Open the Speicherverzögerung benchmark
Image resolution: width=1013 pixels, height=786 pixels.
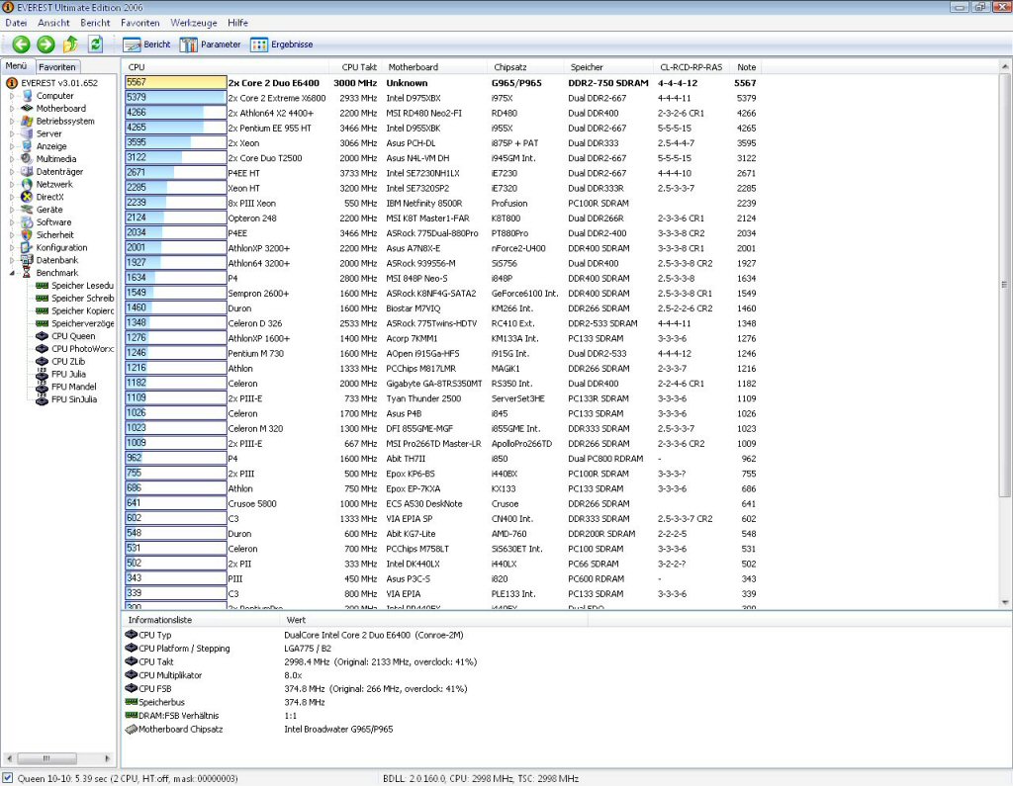(x=75, y=323)
